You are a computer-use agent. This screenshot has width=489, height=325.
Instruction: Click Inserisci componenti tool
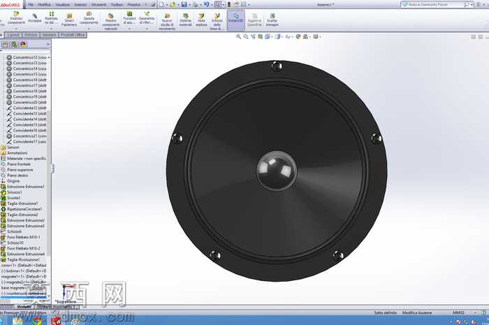[x=16, y=18]
